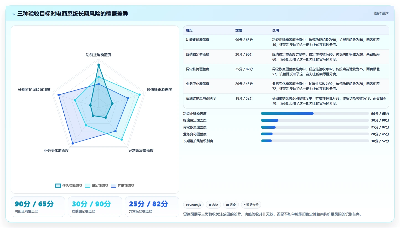400x228 pixels.
Task: Click the 扩展性验收 point at the 业务变化覆盖度 axis
Action: 73,143
